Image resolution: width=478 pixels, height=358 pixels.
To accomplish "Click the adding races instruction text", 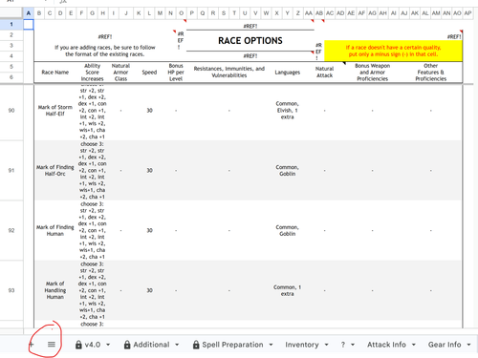I will pos(105,51).
